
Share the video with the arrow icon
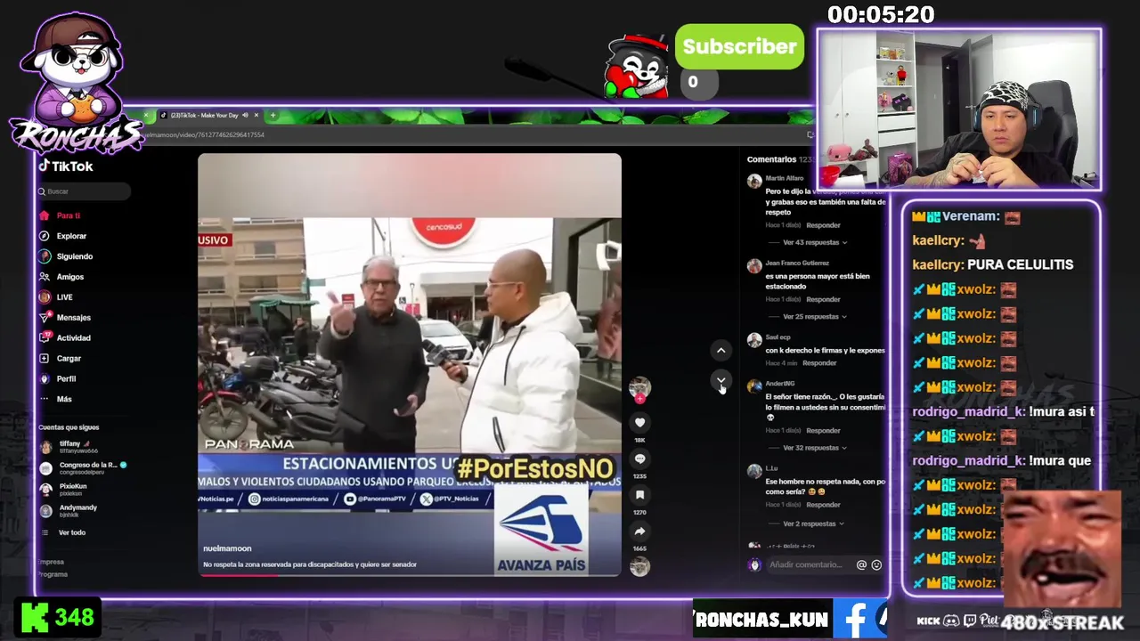point(639,531)
